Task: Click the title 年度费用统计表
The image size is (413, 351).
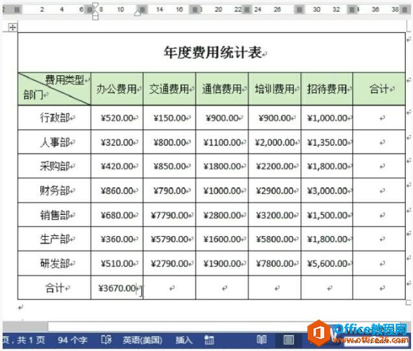Action: click(x=213, y=53)
